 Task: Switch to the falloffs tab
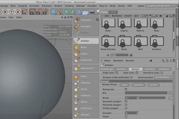pyautogui.click(x=113, y=12)
